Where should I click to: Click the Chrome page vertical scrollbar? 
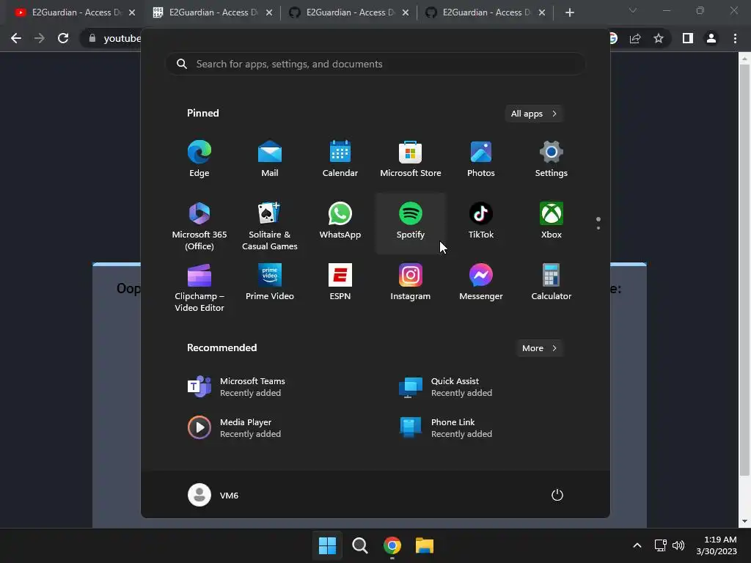[744, 270]
